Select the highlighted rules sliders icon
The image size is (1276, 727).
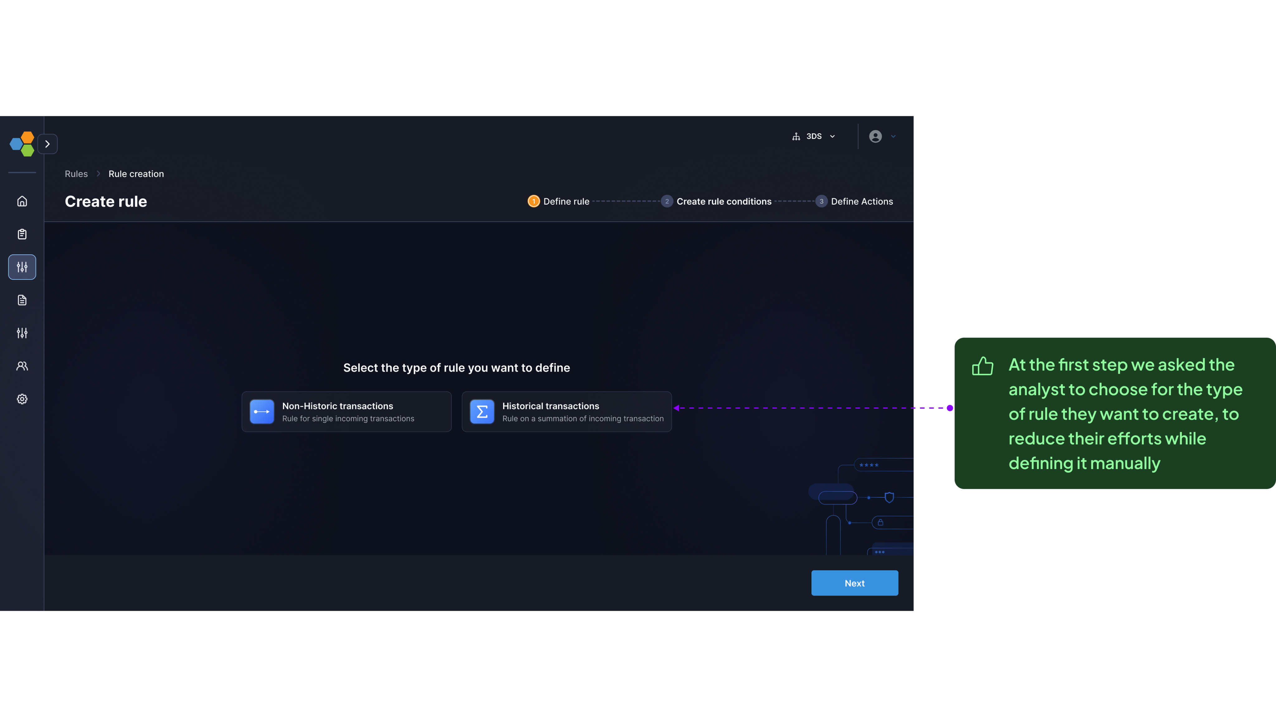22,267
